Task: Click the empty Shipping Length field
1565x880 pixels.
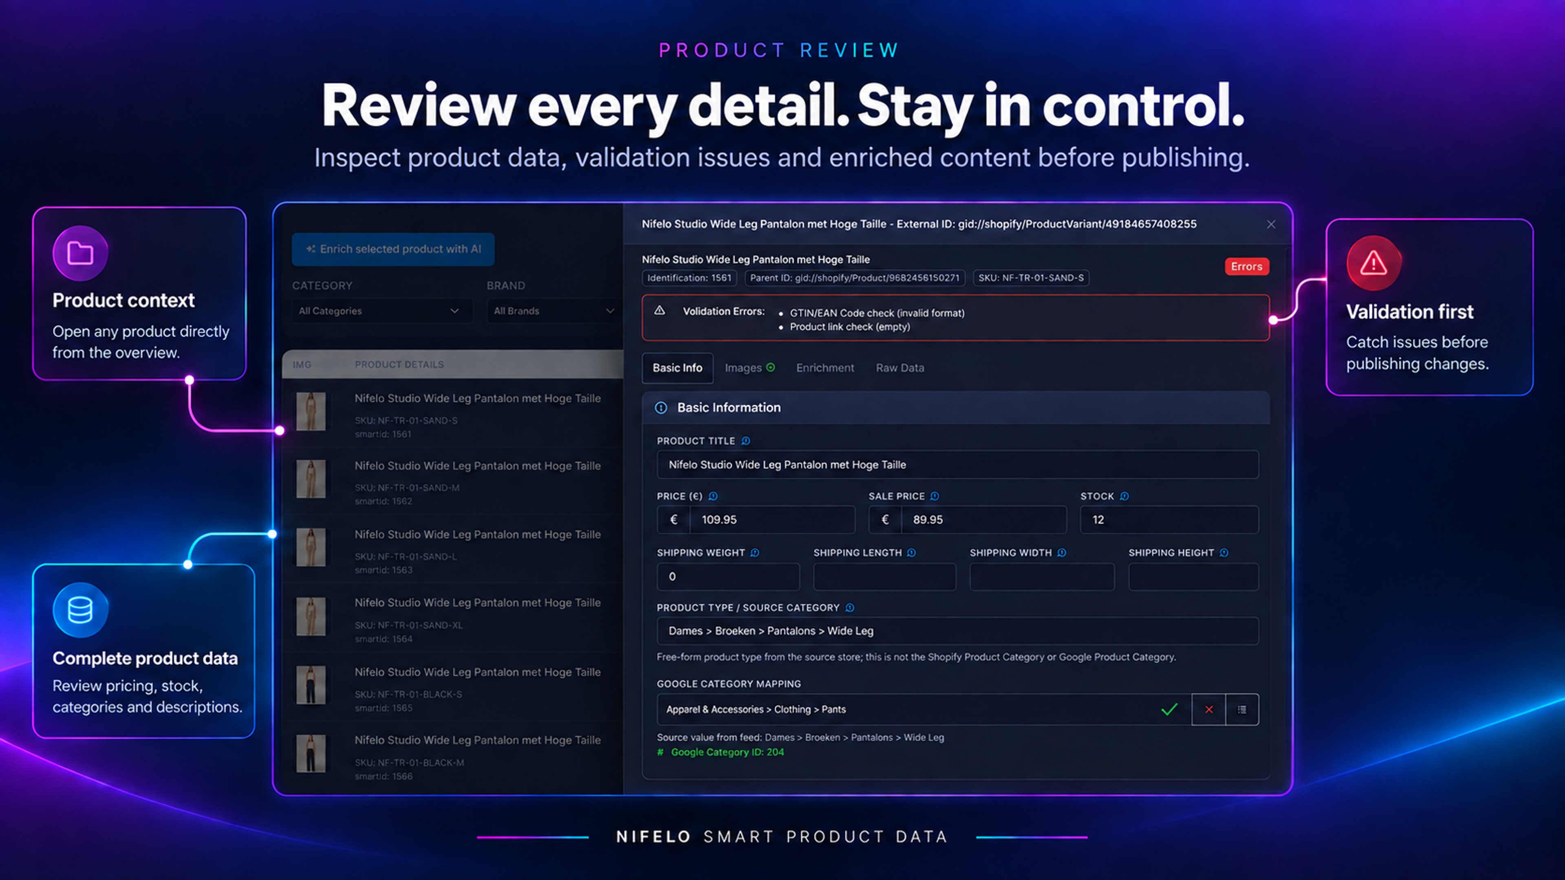Action: coord(884,577)
